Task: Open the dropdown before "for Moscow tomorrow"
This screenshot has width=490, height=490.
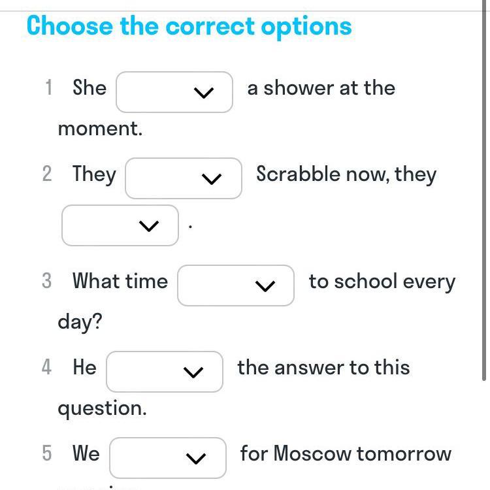Action: pyautogui.click(x=167, y=458)
